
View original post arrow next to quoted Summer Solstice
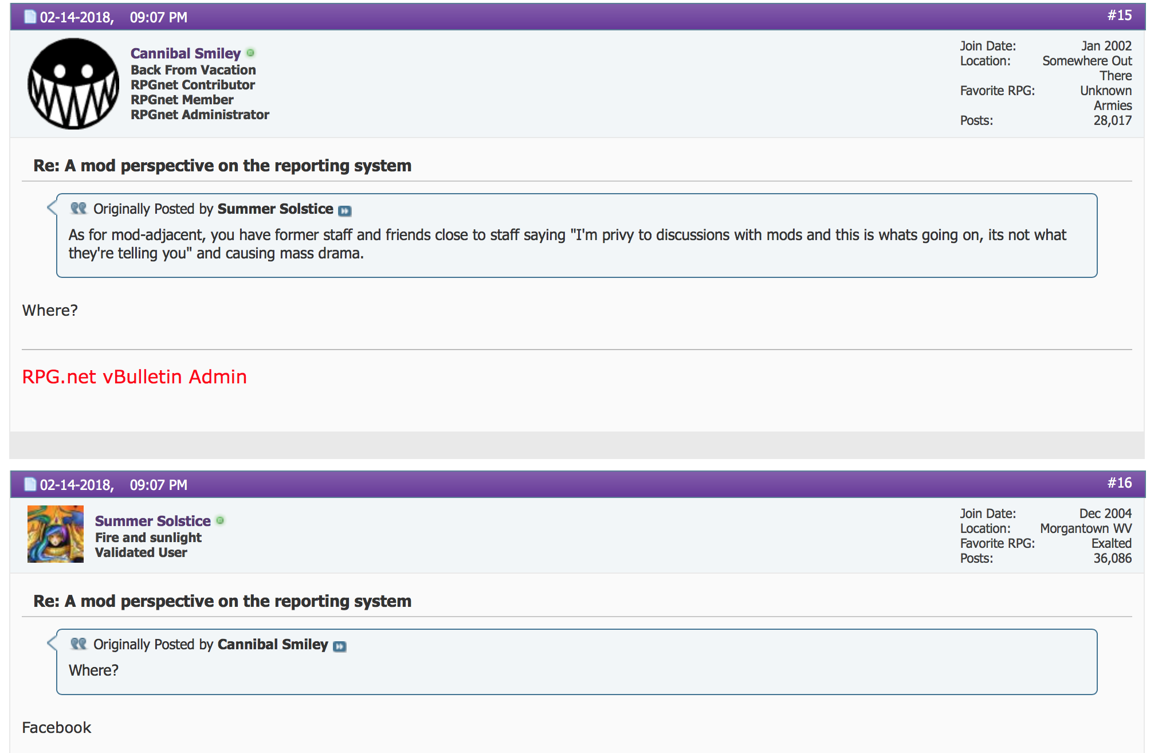tap(345, 210)
